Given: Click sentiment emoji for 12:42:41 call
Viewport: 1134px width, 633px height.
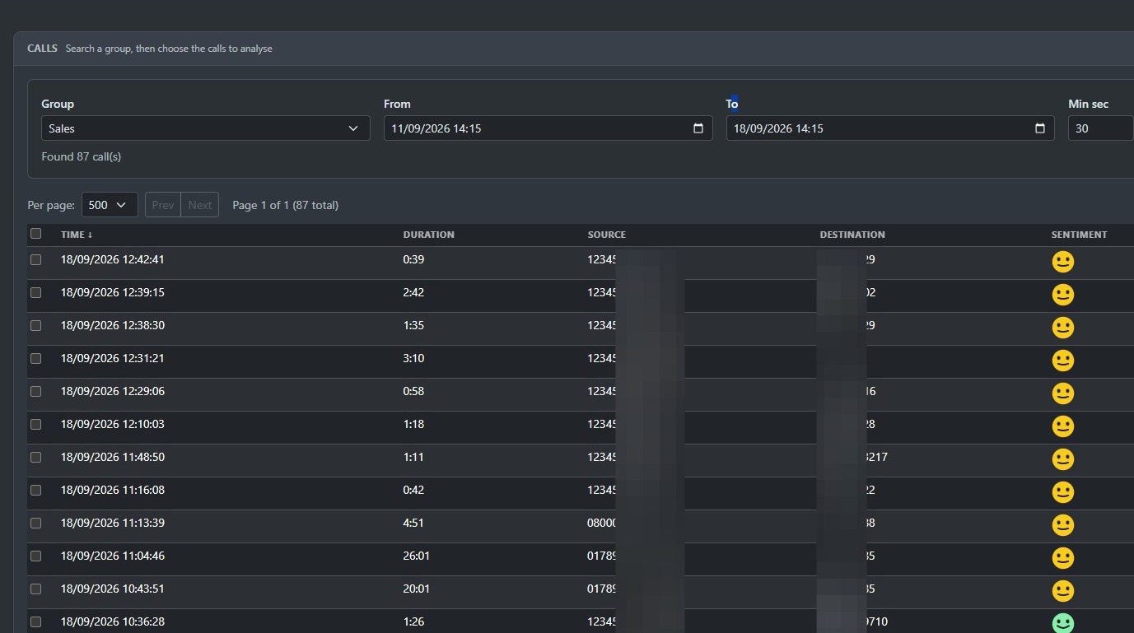Looking at the screenshot, I should [1063, 262].
